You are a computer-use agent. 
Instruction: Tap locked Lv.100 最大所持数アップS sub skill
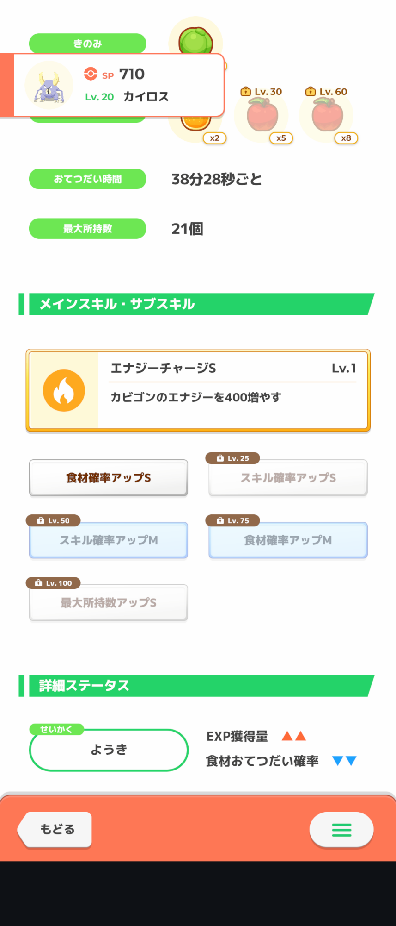[x=109, y=603]
